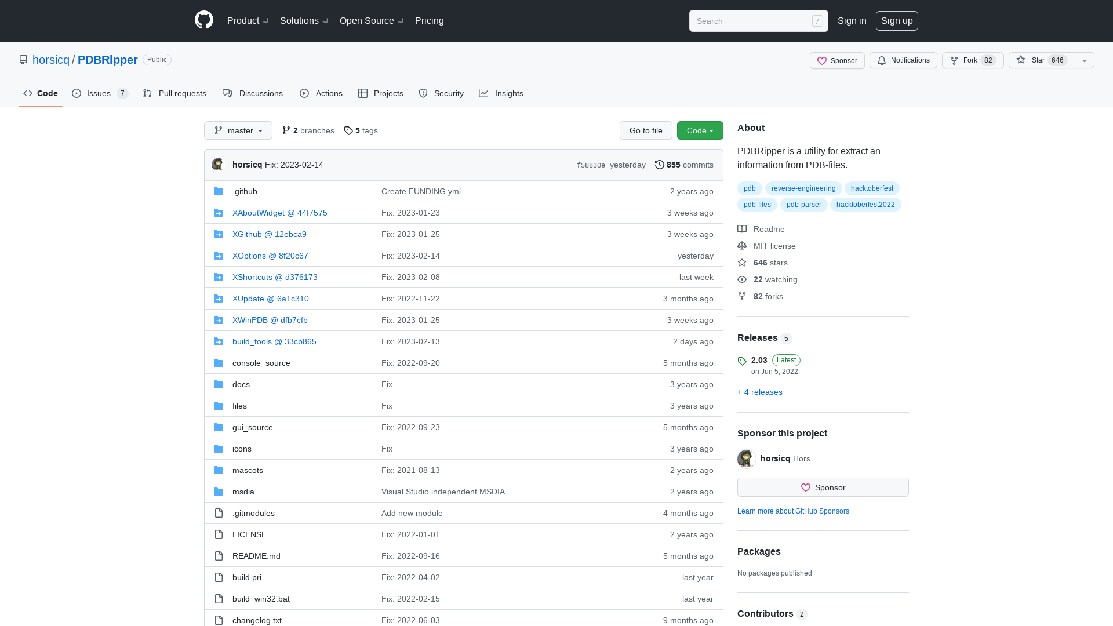Image resolution: width=1113 pixels, height=626 pixels.
Task: Open commit hash f58830e
Action: [591, 165]
